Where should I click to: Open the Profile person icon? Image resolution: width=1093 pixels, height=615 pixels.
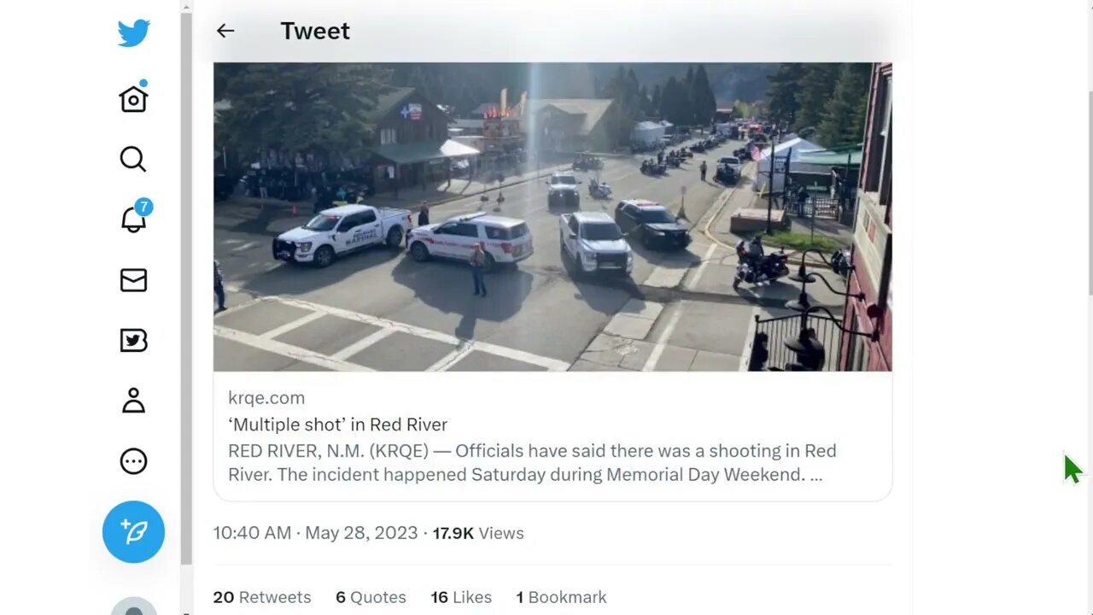tap(133, 401)
